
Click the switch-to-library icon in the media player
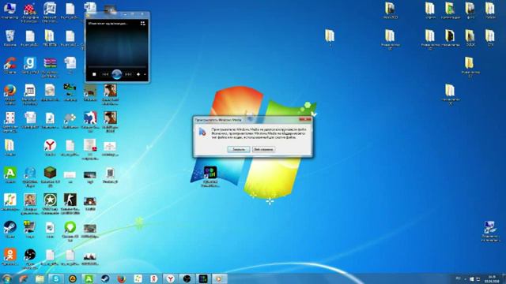coord(142,24)
